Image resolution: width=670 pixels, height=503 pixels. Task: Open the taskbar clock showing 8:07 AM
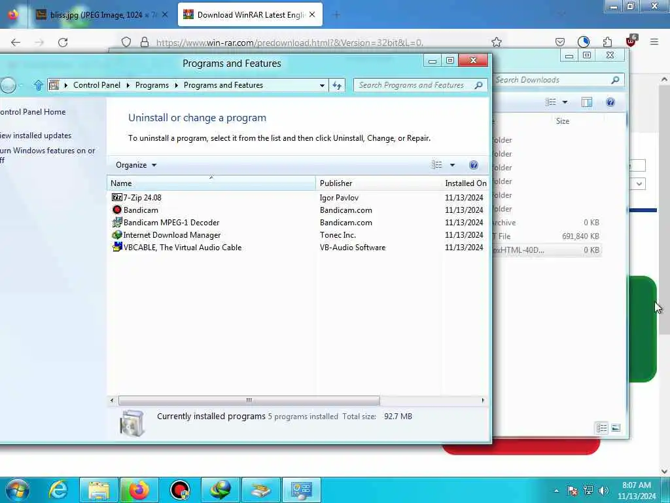(x=637, y=491)
